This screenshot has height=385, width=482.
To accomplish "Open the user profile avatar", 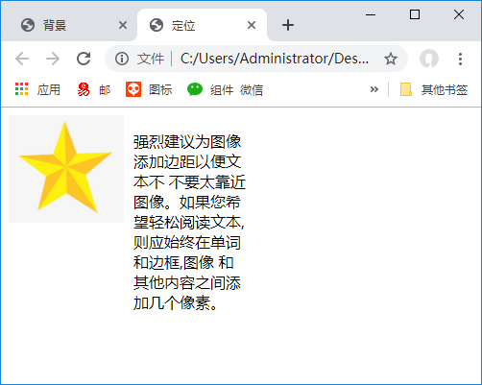I will tap(429, 59).
